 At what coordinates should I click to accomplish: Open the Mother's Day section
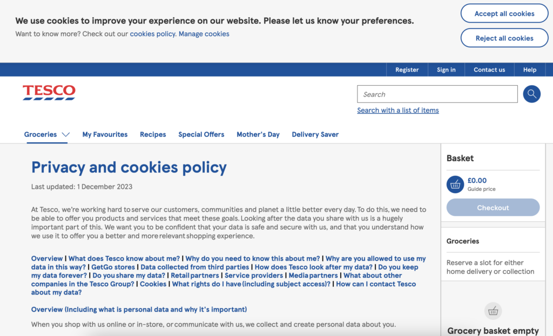[258, 134]
